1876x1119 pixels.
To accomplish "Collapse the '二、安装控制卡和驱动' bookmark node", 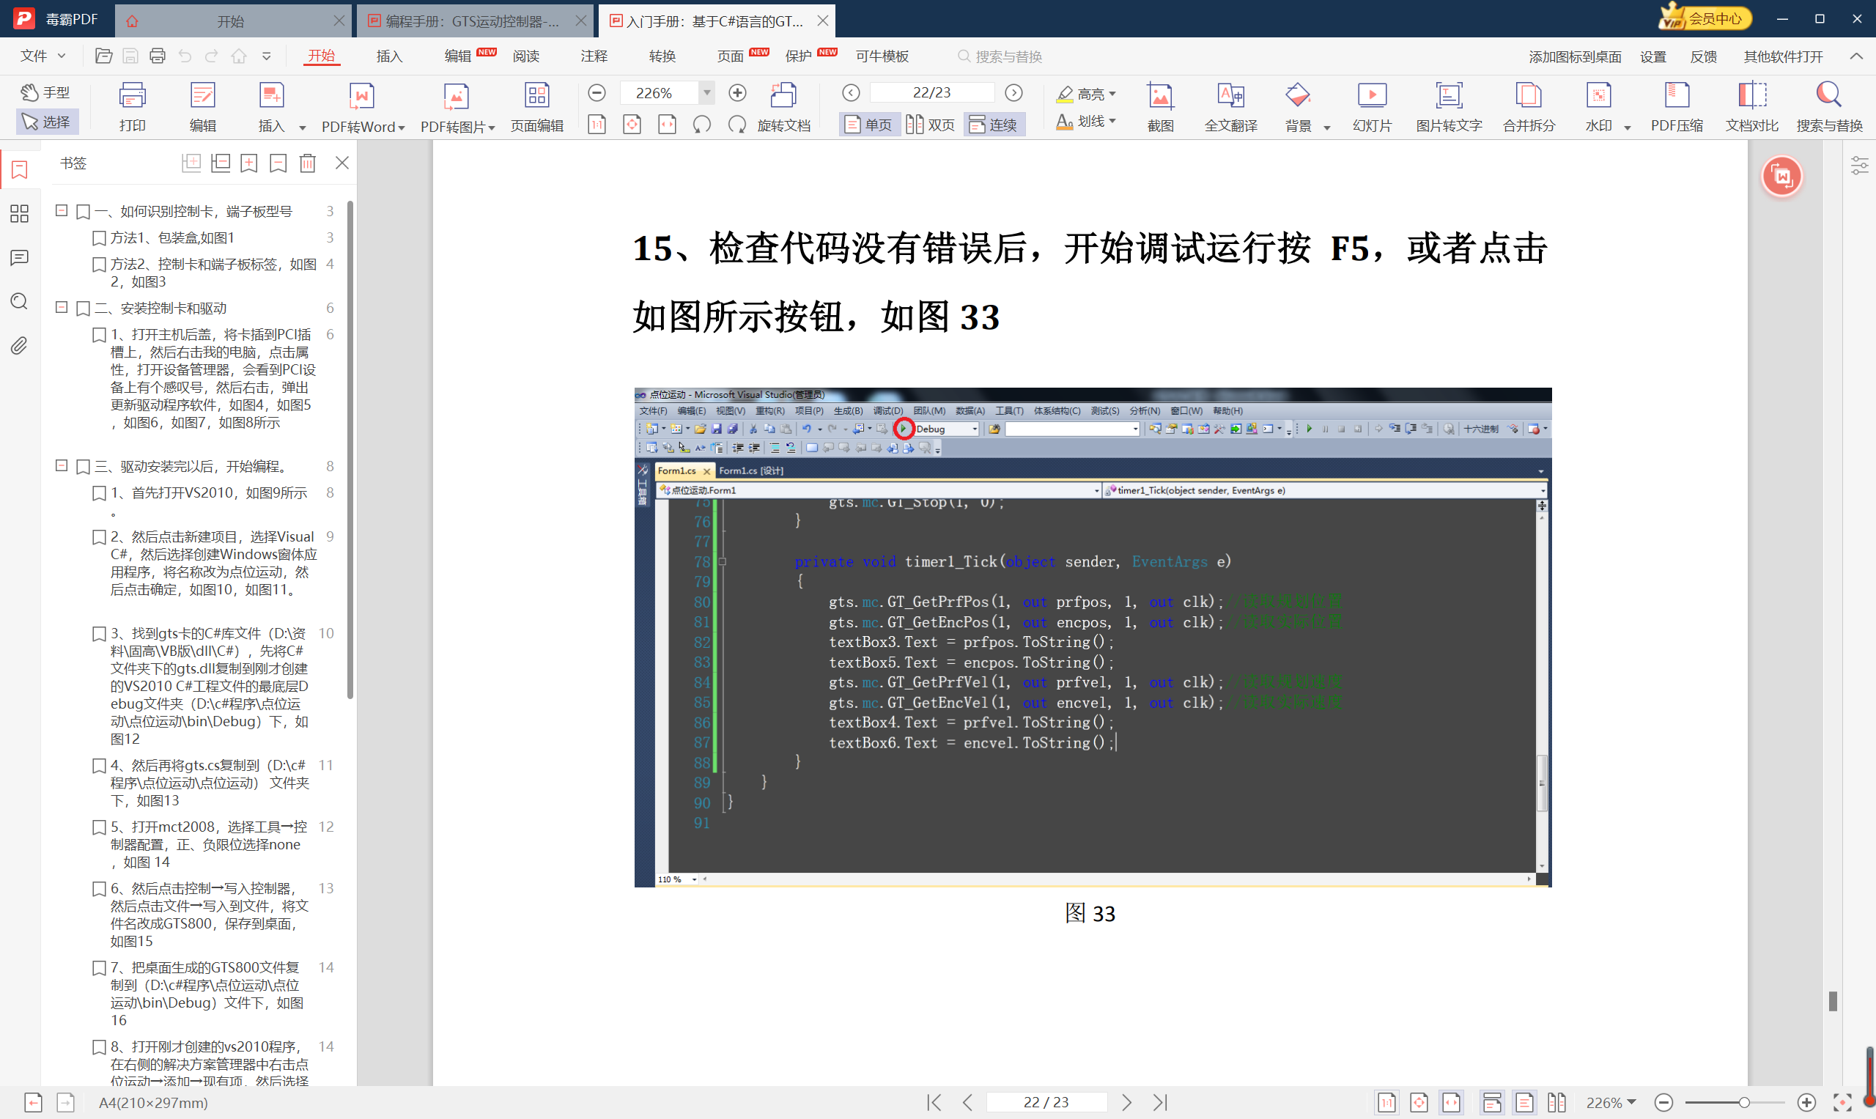I will [x=62, y=308].
